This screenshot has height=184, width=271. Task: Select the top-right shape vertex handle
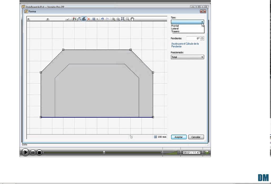131,50
